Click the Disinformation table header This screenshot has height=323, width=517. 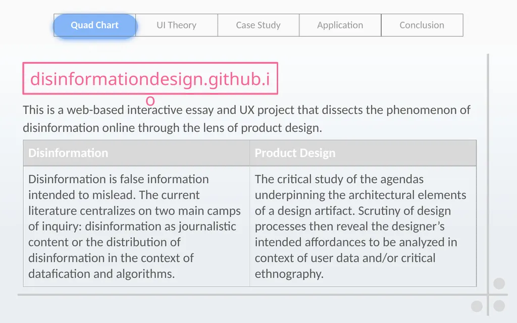[x=136, y=153]
